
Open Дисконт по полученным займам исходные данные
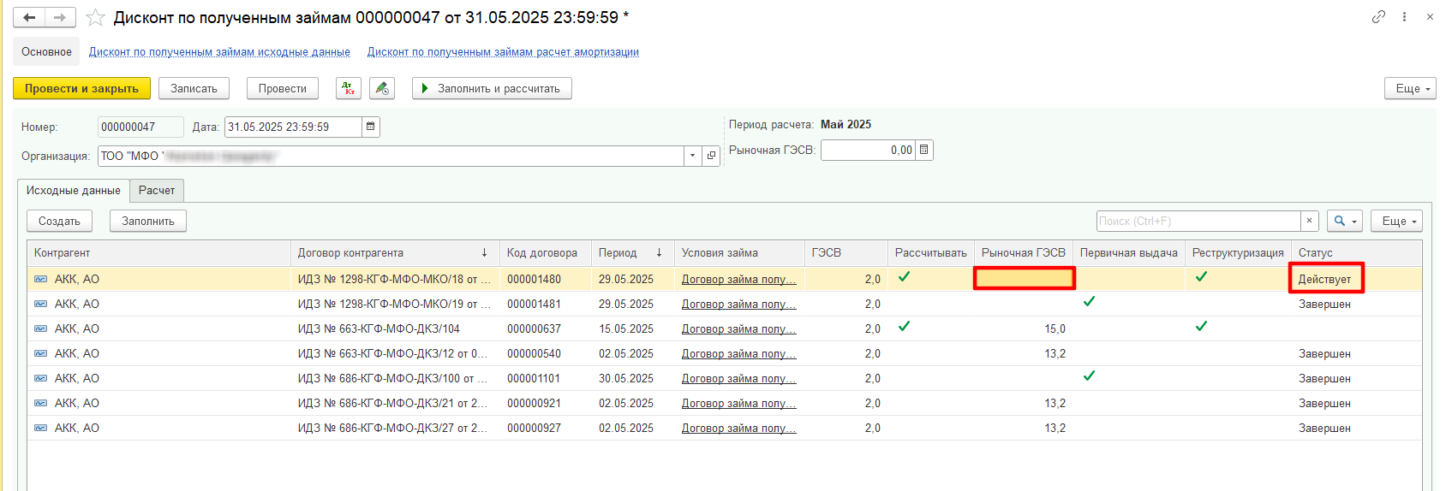[219, 51]
